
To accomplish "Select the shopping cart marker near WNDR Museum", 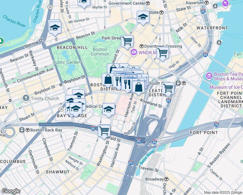I will click(x=162, y=53).
